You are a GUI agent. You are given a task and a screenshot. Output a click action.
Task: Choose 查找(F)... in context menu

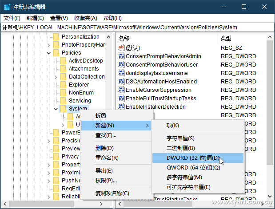click(116, 135)
